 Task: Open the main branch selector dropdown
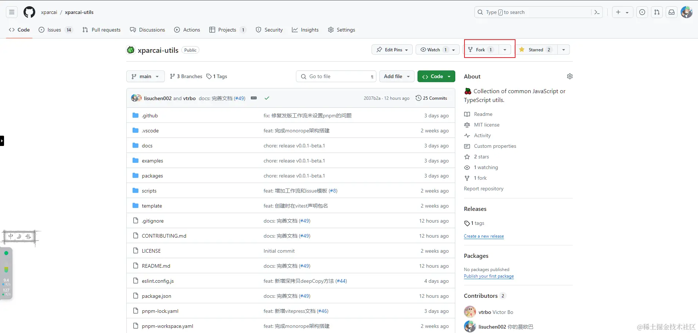tap(145, 76)
